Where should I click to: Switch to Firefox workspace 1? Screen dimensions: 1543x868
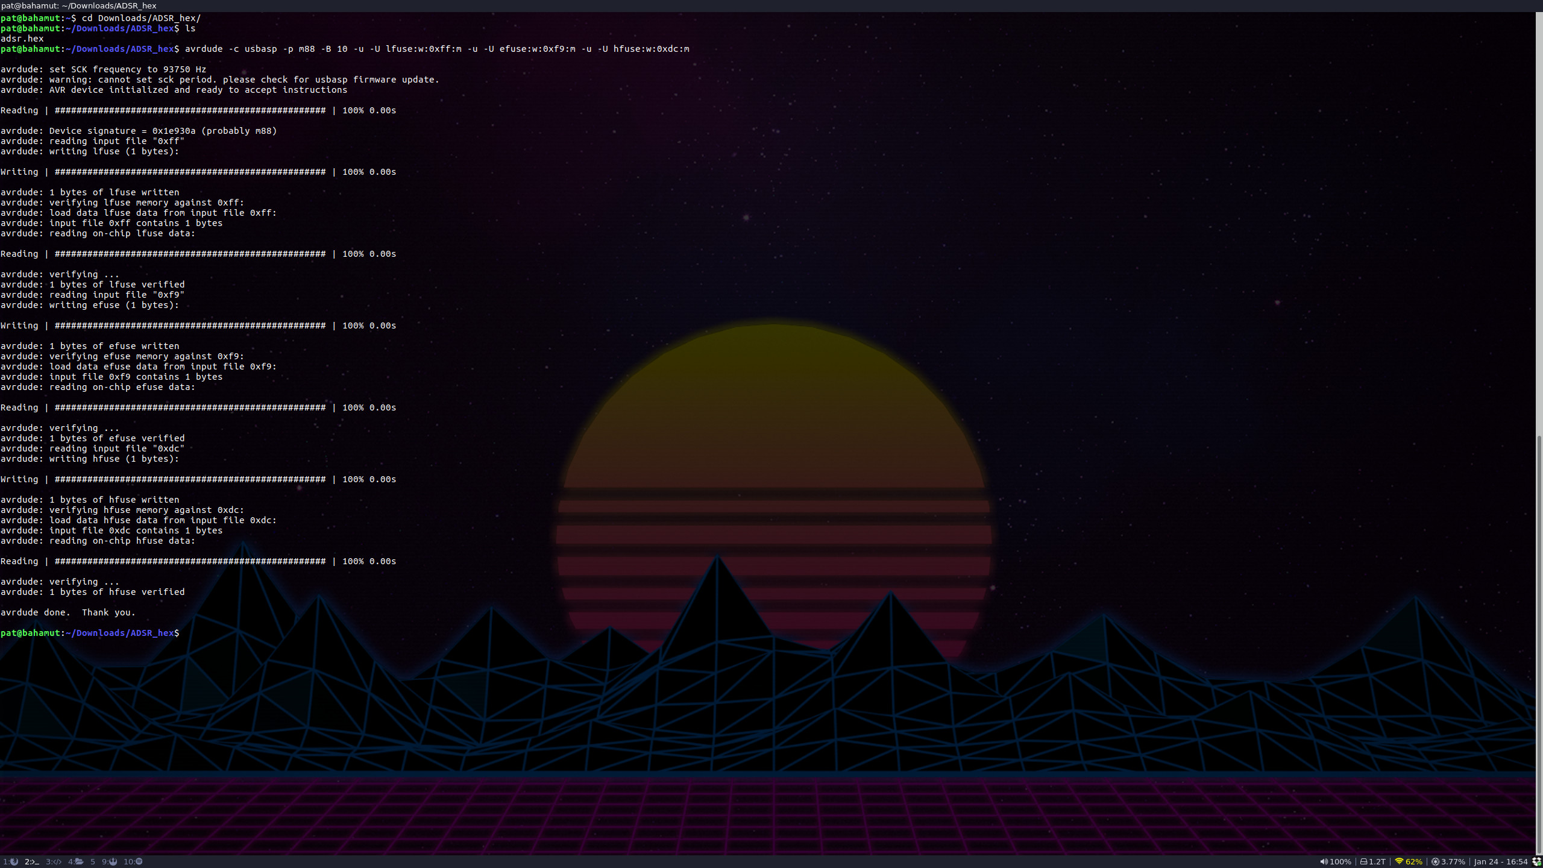(x=10, y=861)
